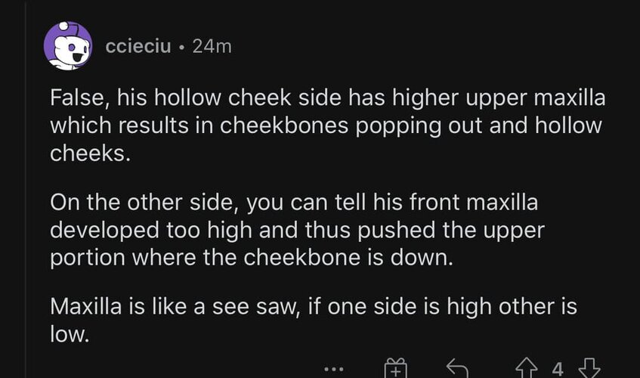This screenshot has width=640, height=378.
Task: Give an award with the gift icon
Action: (395, 368)
